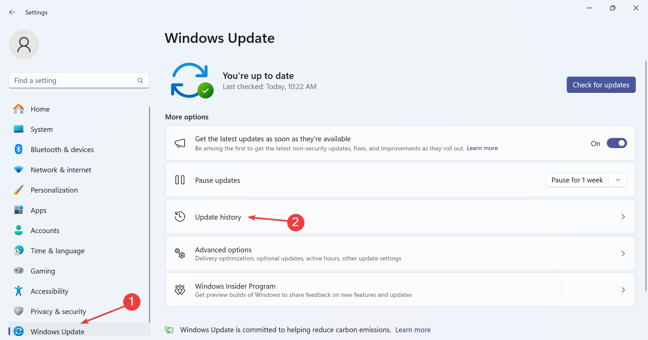Viewport: 648px width, 340px height.
Task: Click the Accessibility person icon
Action: [18, 291]
